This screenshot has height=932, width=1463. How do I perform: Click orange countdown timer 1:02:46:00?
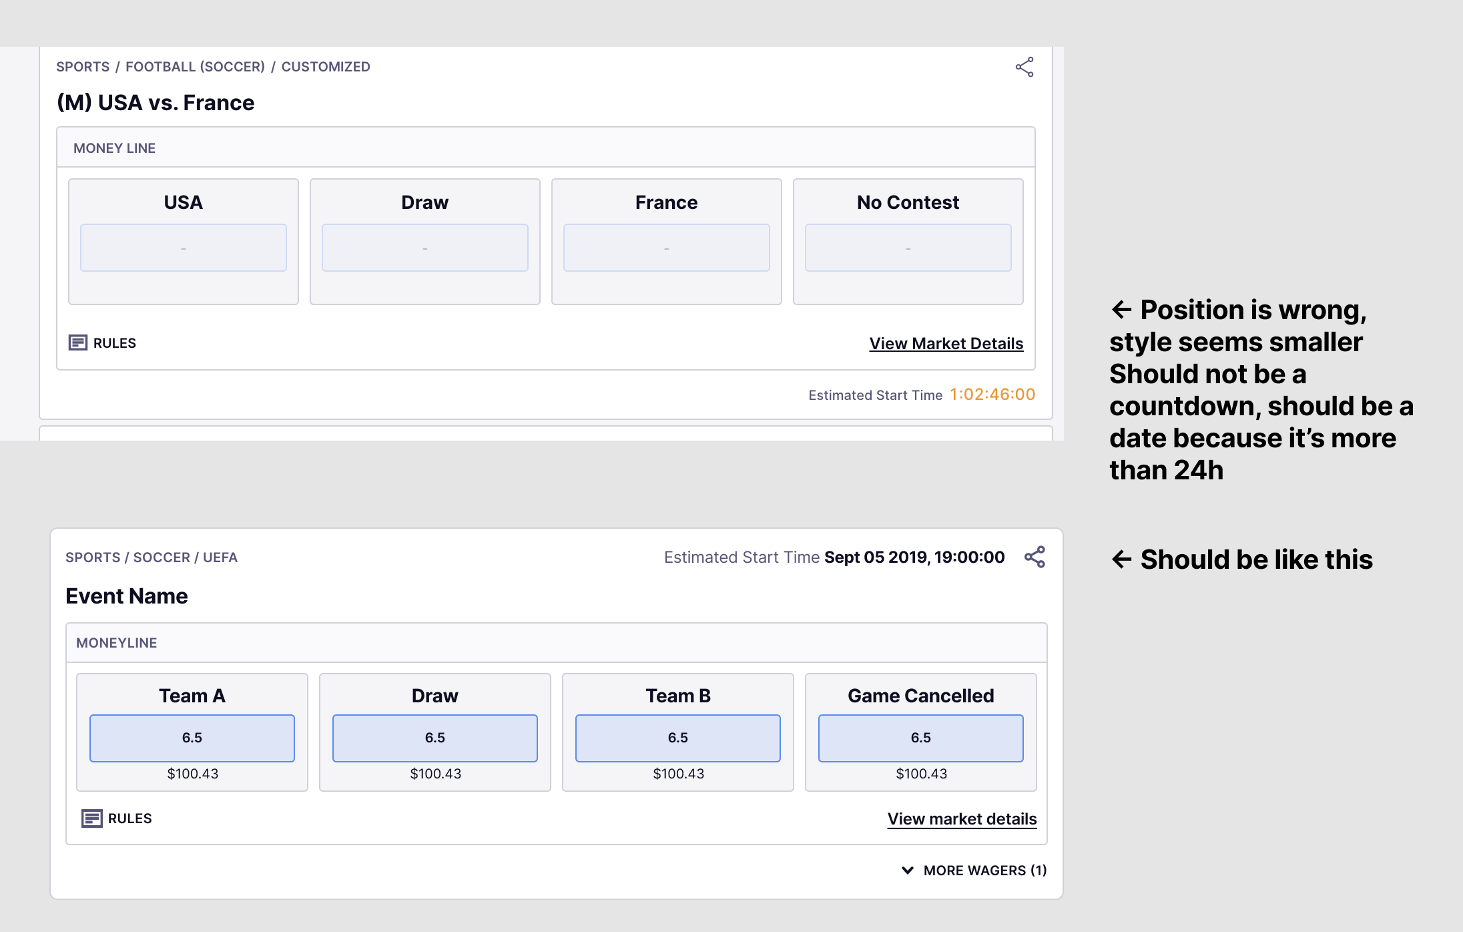(992, 395)
